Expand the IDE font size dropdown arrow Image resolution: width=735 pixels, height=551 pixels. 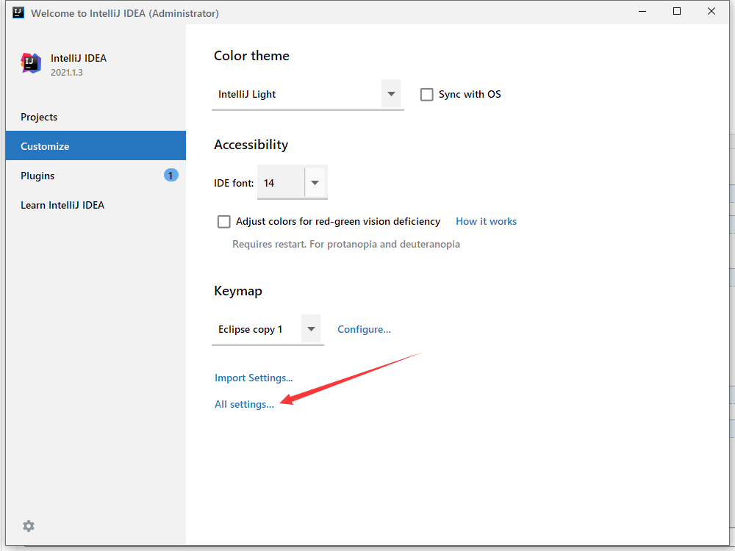[x=315, y=183]
